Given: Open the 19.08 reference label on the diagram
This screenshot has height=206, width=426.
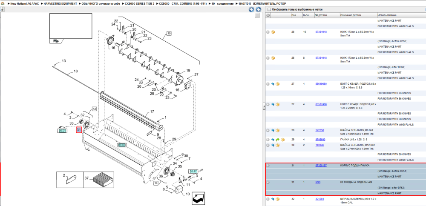Looking at the screenshot, I should coord(122,145).
